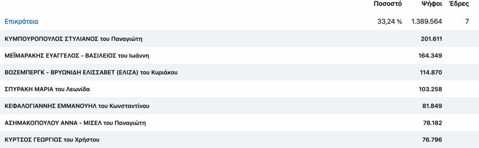
Task: Click the 33,24 % percentage value
Action: pyautogui.click(x=389, y=22)
